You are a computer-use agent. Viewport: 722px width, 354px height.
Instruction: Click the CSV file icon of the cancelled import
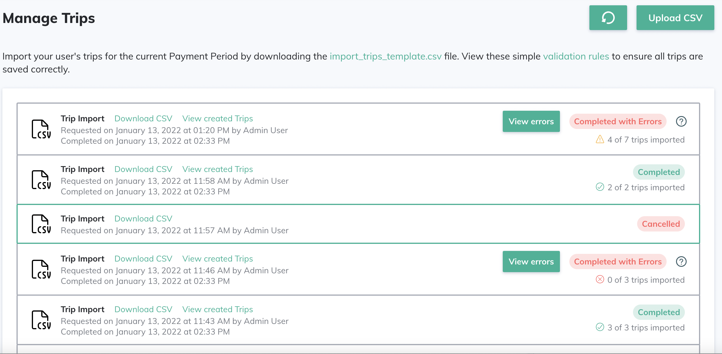[x=41, y=224]
